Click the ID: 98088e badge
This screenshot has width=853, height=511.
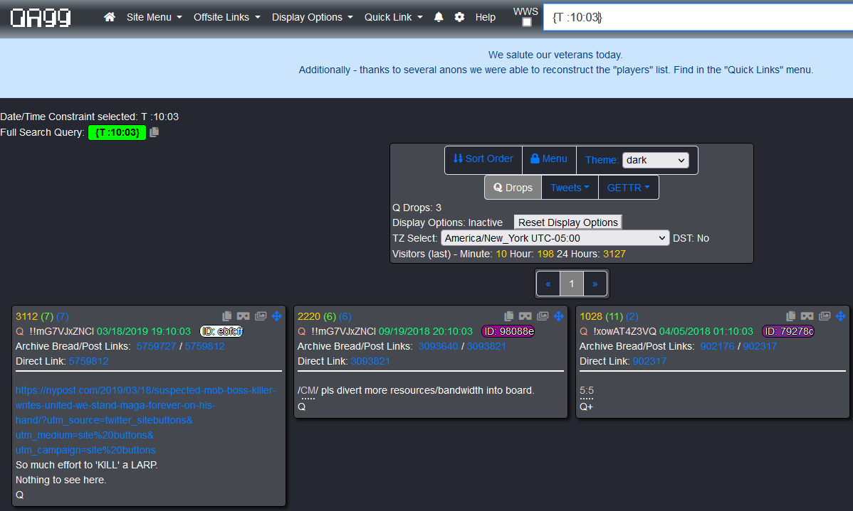(508, 331)
